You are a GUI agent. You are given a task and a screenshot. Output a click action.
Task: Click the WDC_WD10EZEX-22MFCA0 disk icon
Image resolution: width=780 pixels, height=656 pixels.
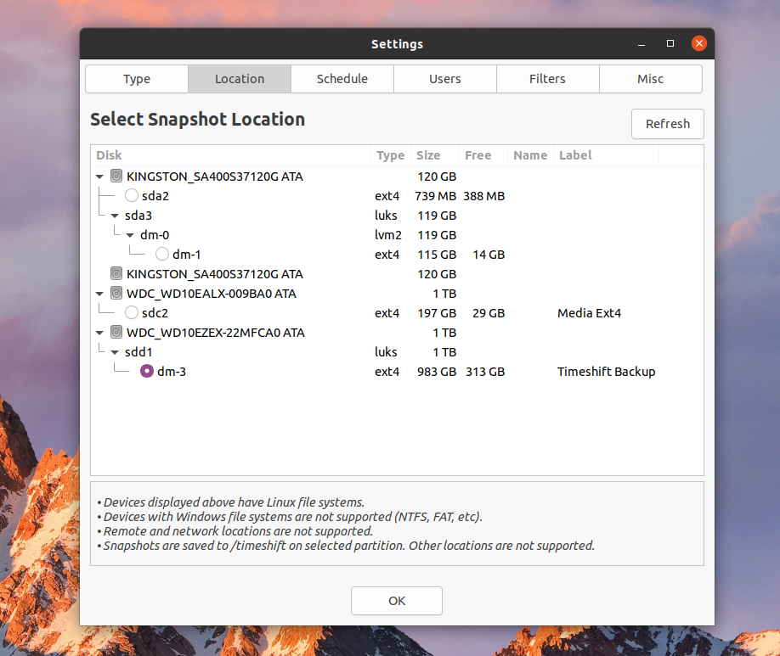pyautogui.click(x=116, y=333)
